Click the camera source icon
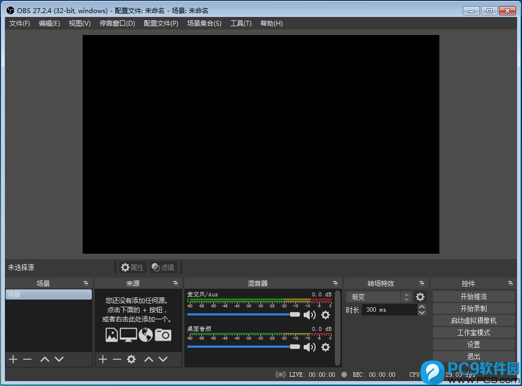The width and height of the screenshot is (522, 386). click(x=163, y=335)
